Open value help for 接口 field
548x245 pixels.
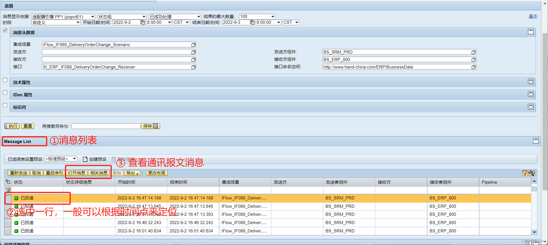pyautogui.click(x=193, y=67)
